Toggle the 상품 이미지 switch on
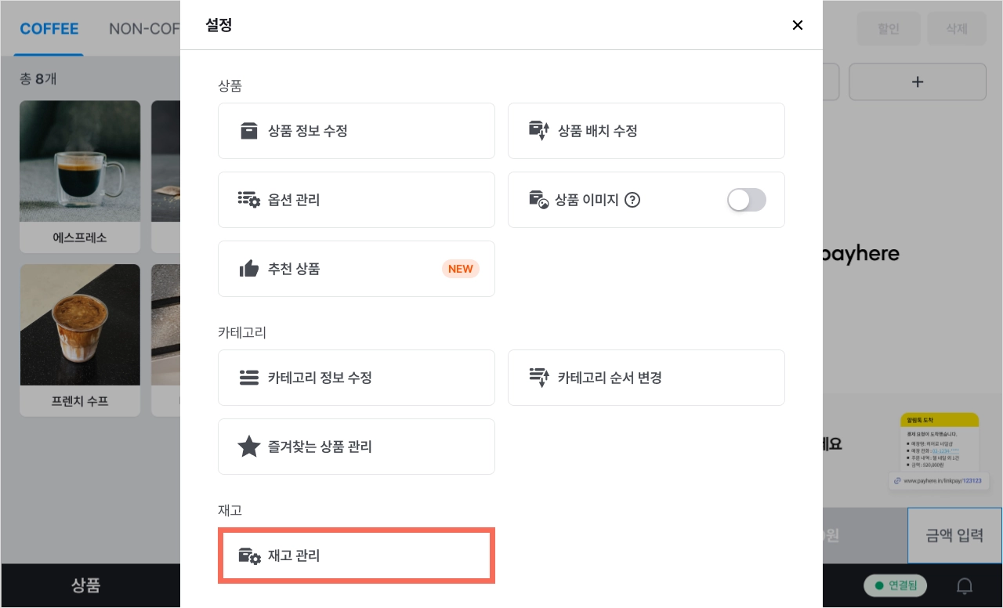Viewport: 1003px width, 608px height. (x=747, y=200)
